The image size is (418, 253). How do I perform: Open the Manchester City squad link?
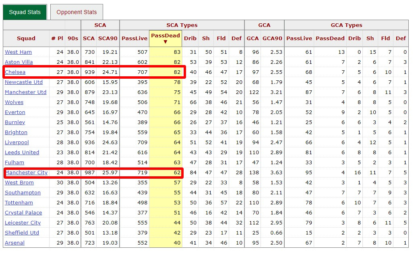27,173
